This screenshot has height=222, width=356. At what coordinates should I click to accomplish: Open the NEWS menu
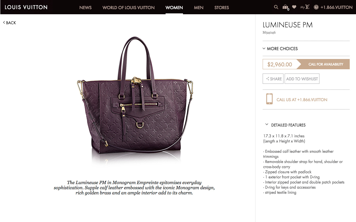85,8
